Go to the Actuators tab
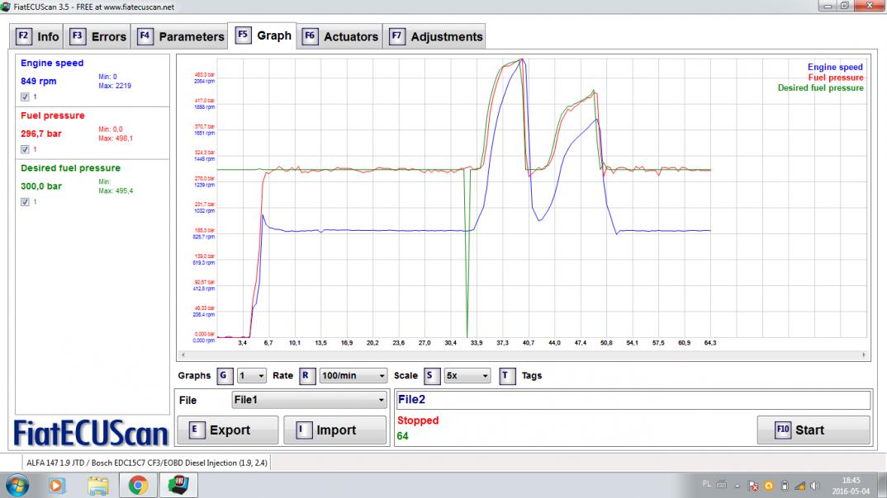Viewport: 887px width, 498px height. pyautogui.click(x=339, y=37)
